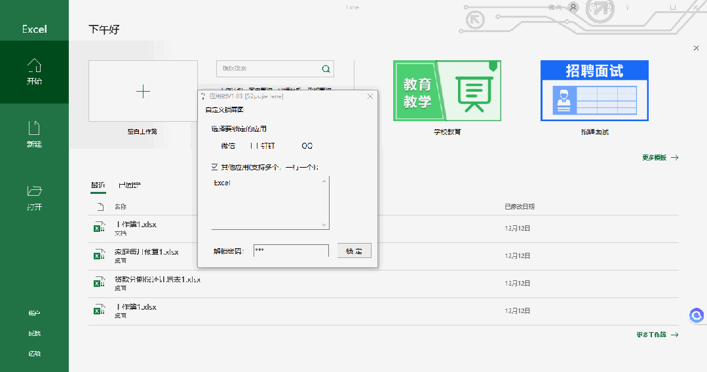The height and width of the screenshot is (372, 707).
Task: Open the 招聘面试 template thumbnail
Action: (594, 90)
